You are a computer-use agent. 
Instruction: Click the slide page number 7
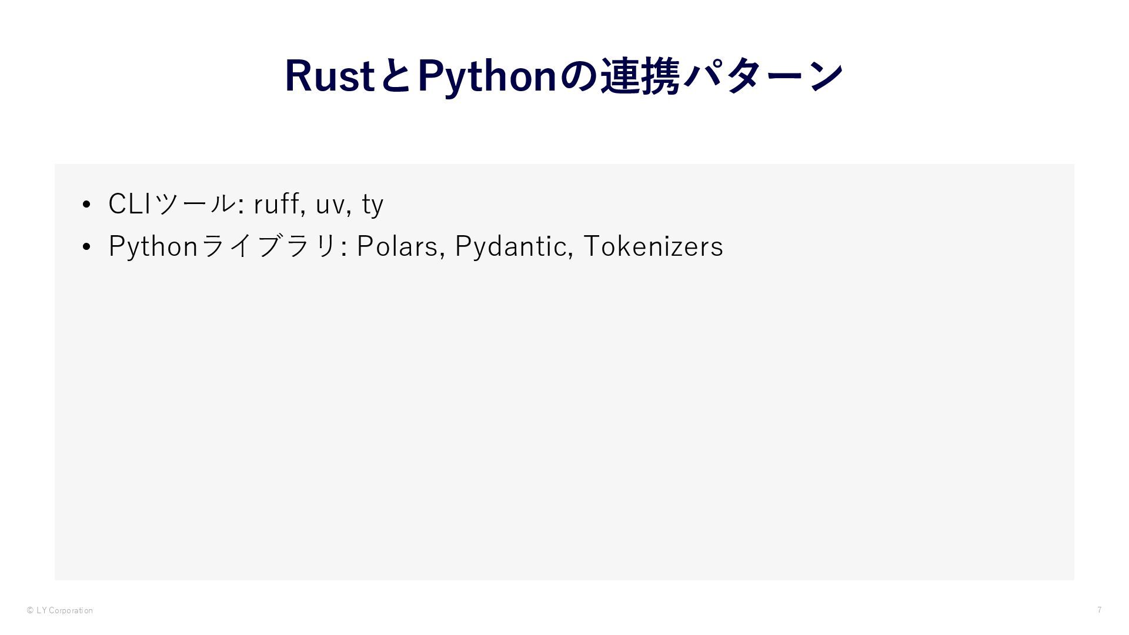tap(1099, 610)
